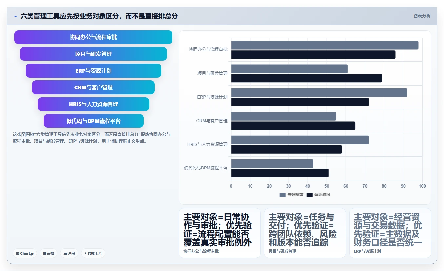The width and height of the screenshot is (444, 271).
Task: Toggle the 落地难度 legend entry
Action: pos(318,195)
